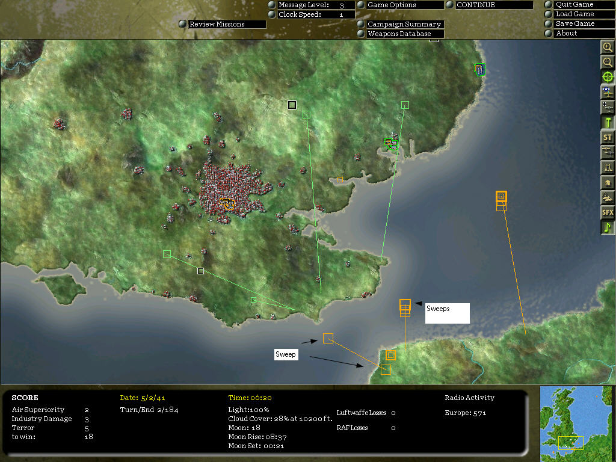Click the 'Luftwaffe Losses' entry
This screenshot has height=462, width=616.
(366, 413)
